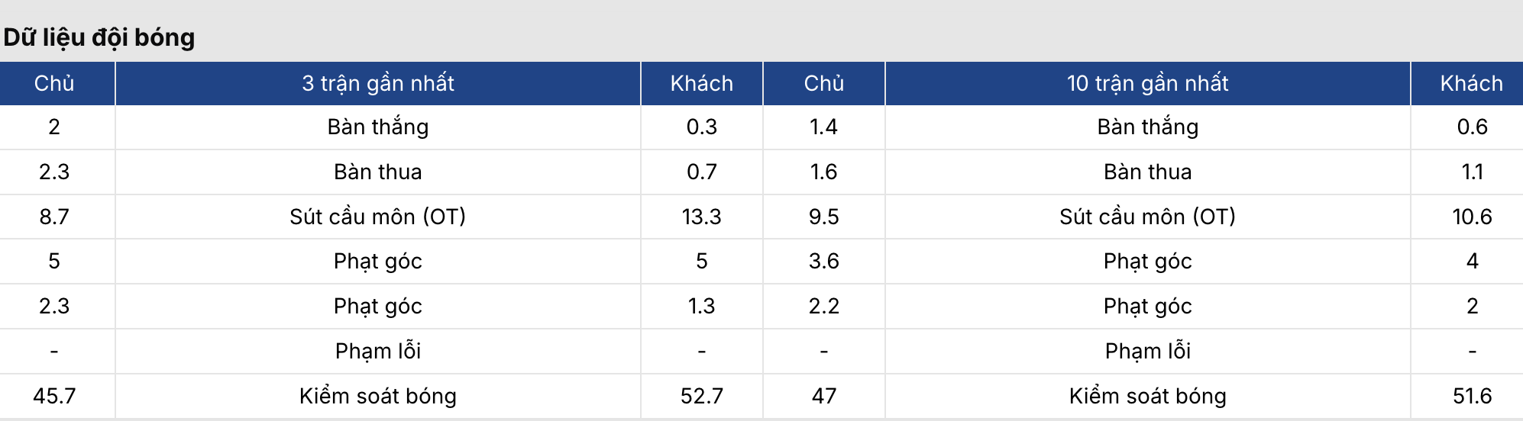Image resolution: width=1523 pixels, height=421 pixels.
Task: Click "Bàn thắng" in the 3-match table
Action: (x=378, y=127)
